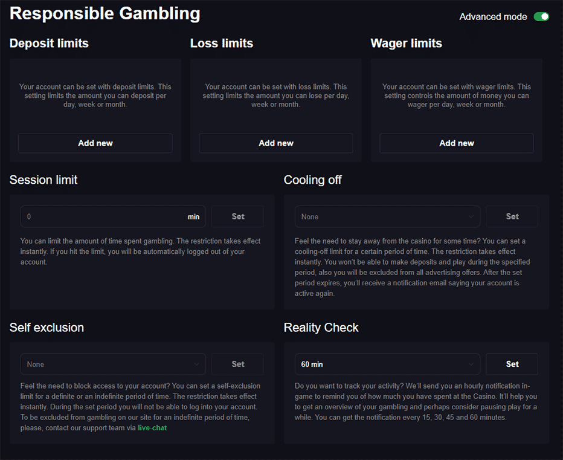This screenshot has width=563, height=460.
Task: Expand the Self exclusion period dropdown
Action: (112, 363)
